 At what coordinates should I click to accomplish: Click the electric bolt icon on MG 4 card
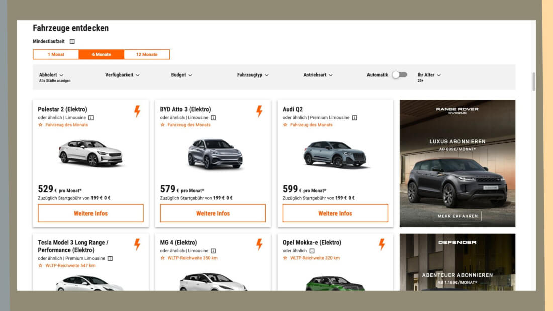[x=259, y=244]
